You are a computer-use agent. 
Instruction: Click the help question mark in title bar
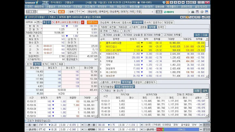click(x=195, y=2)
